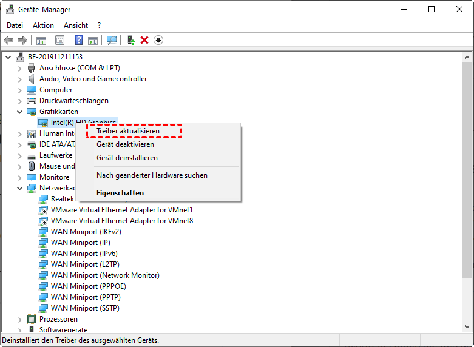The height and width of the screenshot is (347, 474).
Task: Select Gerät deinstallieren in context menu
Action: pos(127,158)
